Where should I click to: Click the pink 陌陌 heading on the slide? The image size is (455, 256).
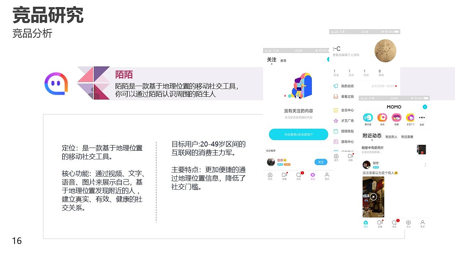[x=124, y=75]
